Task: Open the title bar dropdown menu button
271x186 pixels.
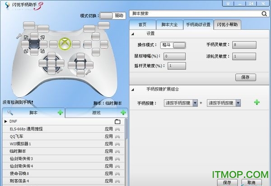Action: point(228,4)
